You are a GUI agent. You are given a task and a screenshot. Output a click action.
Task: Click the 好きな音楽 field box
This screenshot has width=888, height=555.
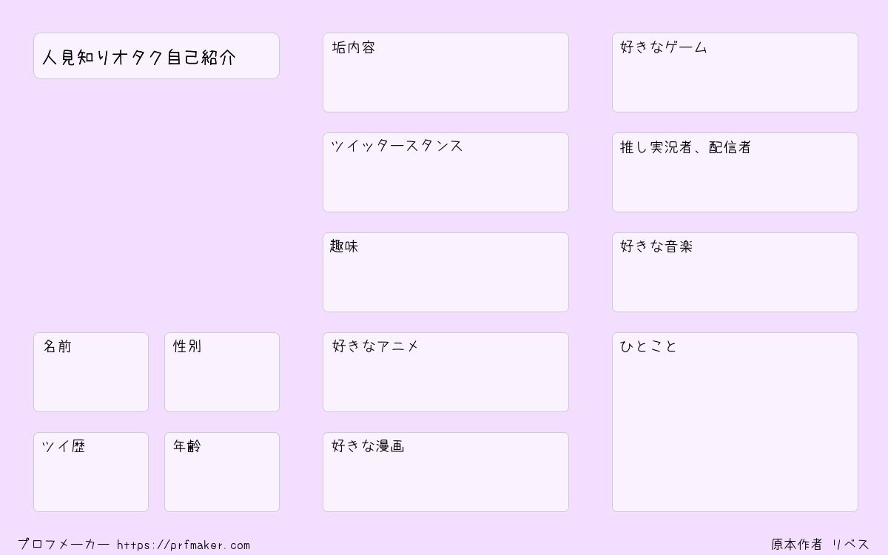tap(735, 272)
